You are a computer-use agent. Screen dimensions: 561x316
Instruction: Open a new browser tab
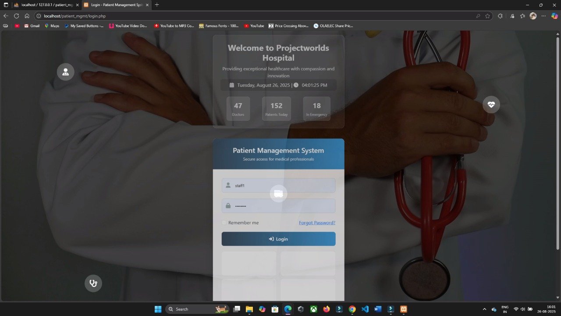point(157,5)
